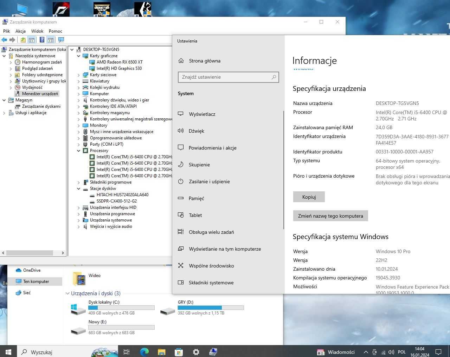Collapse Urządzenia i dyski group in Explorer
The height and width of the screenshot is (357, 450).
67,293
